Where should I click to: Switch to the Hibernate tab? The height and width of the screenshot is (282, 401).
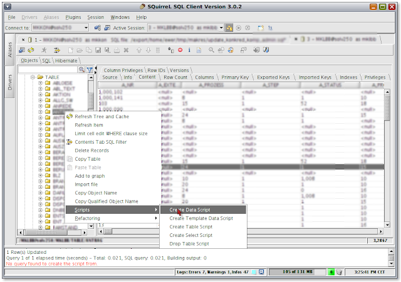pyautogui.click(x=66, y=61)
